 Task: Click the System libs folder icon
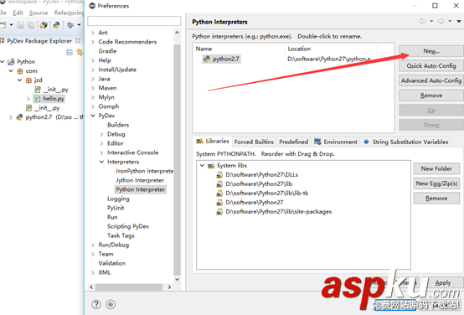[x=211, y=165]
